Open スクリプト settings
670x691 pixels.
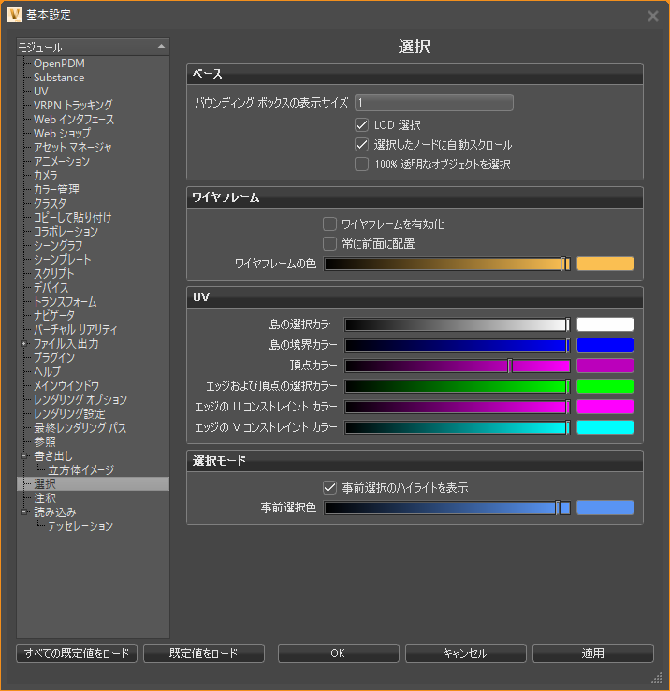point(54,274)
